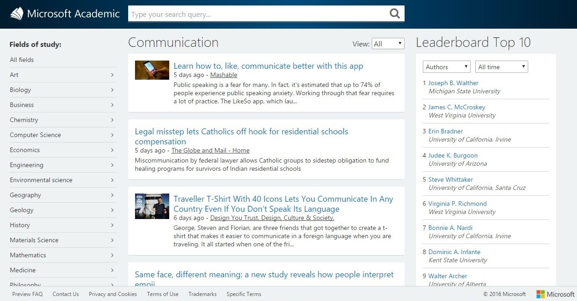Visit the Mashable source link

pos(224,75)
